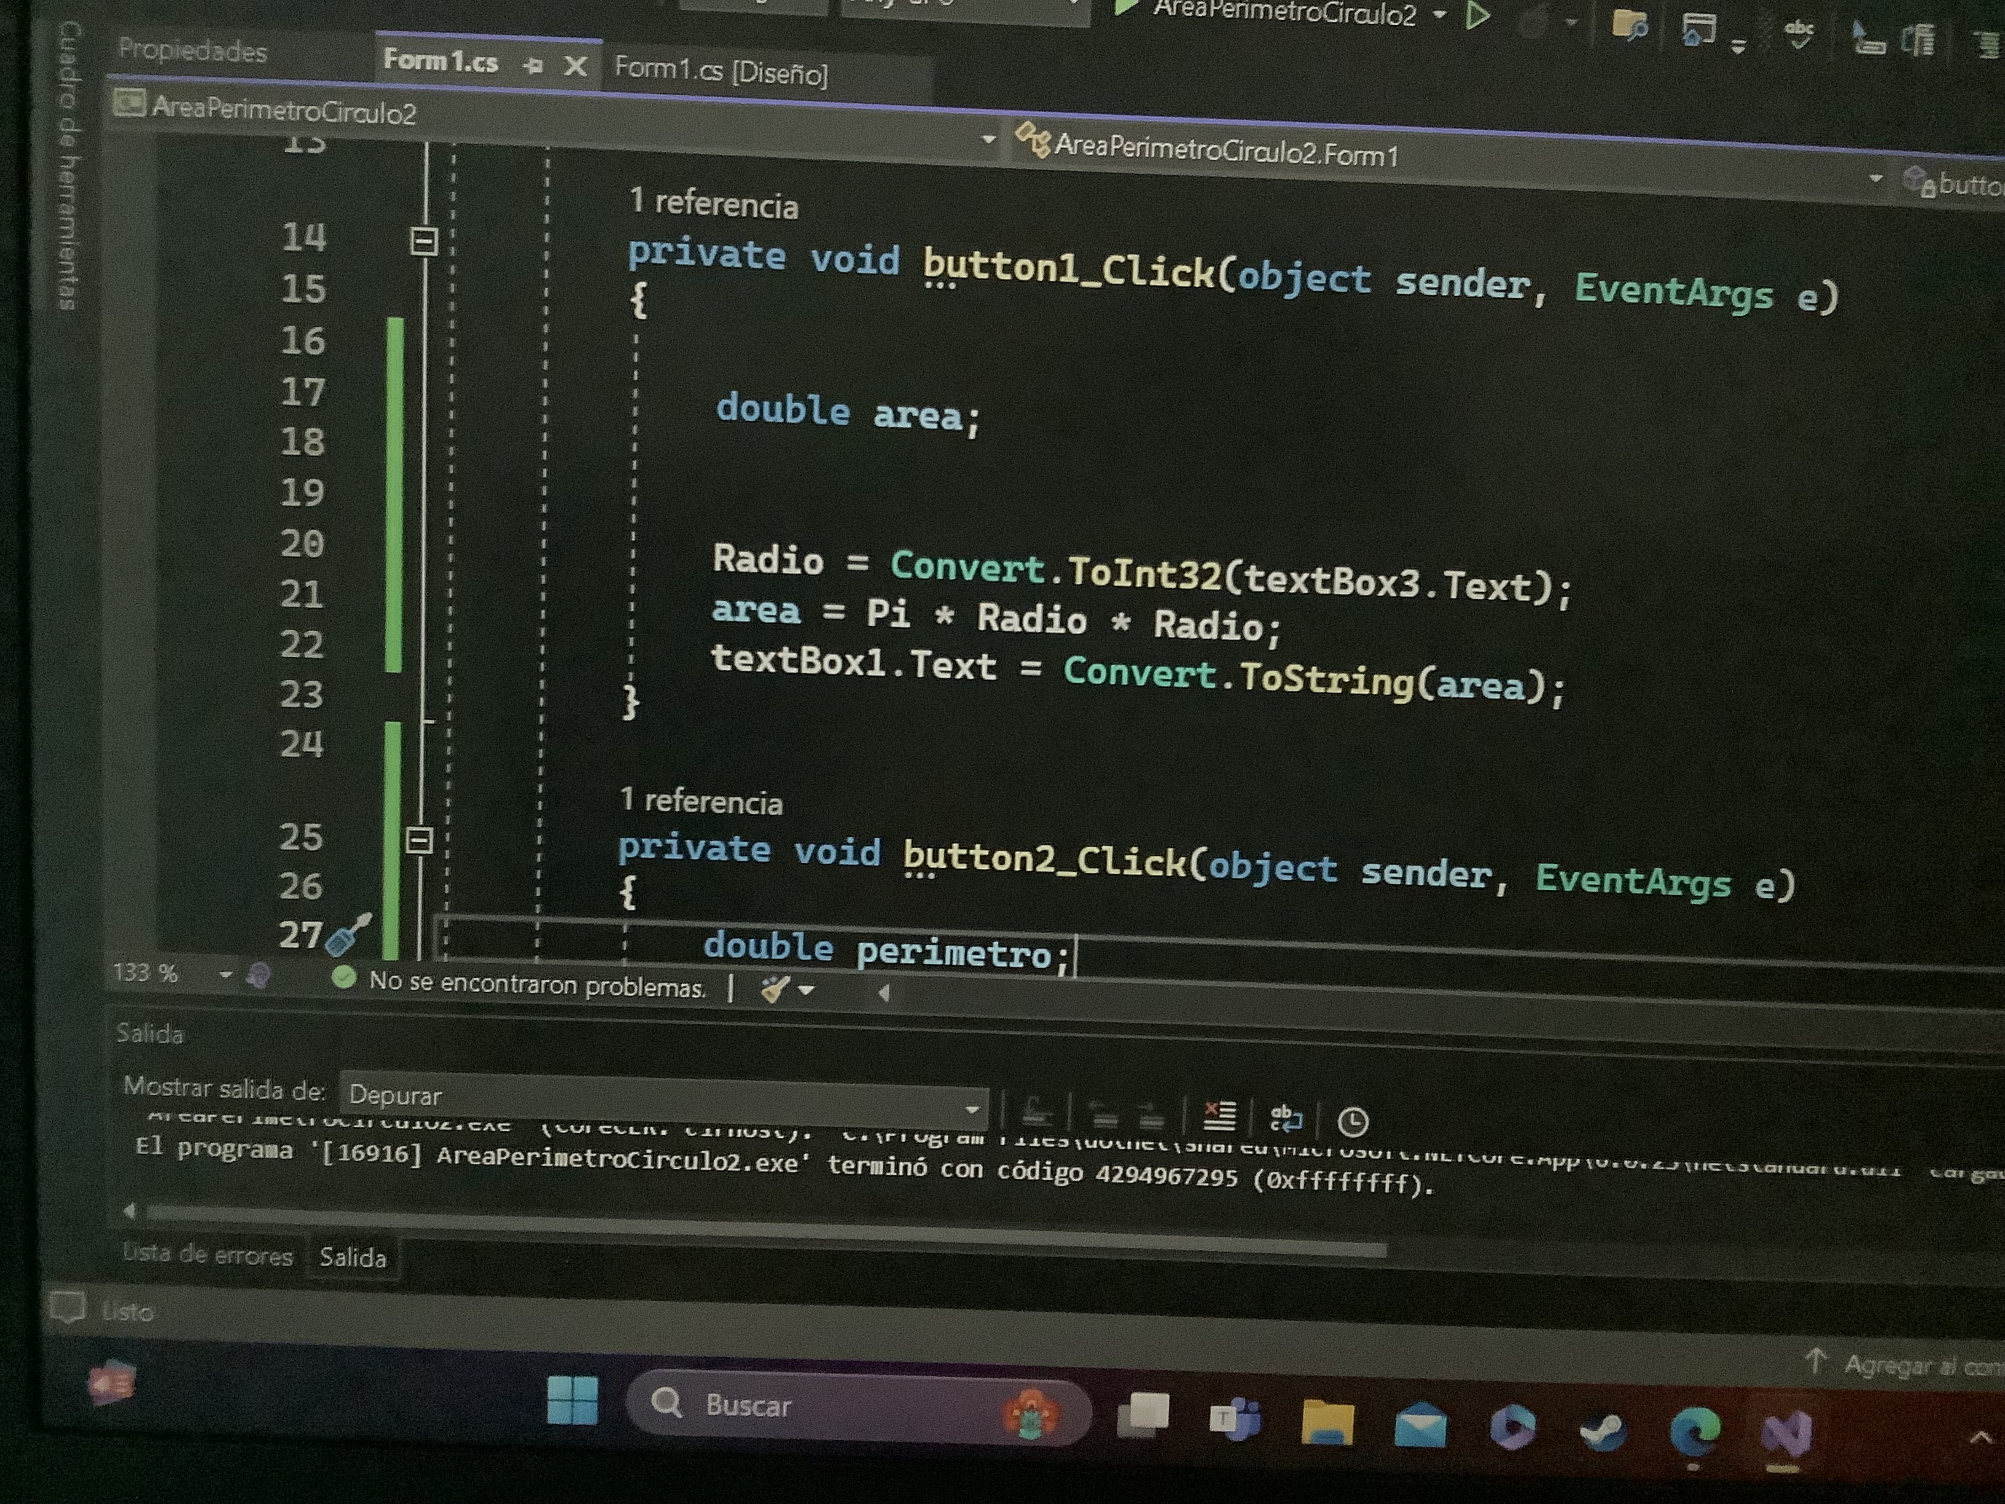Click Clear All output icon
Viewport: 2005px width, 1504px height.
click(x=1219, y=1115)
